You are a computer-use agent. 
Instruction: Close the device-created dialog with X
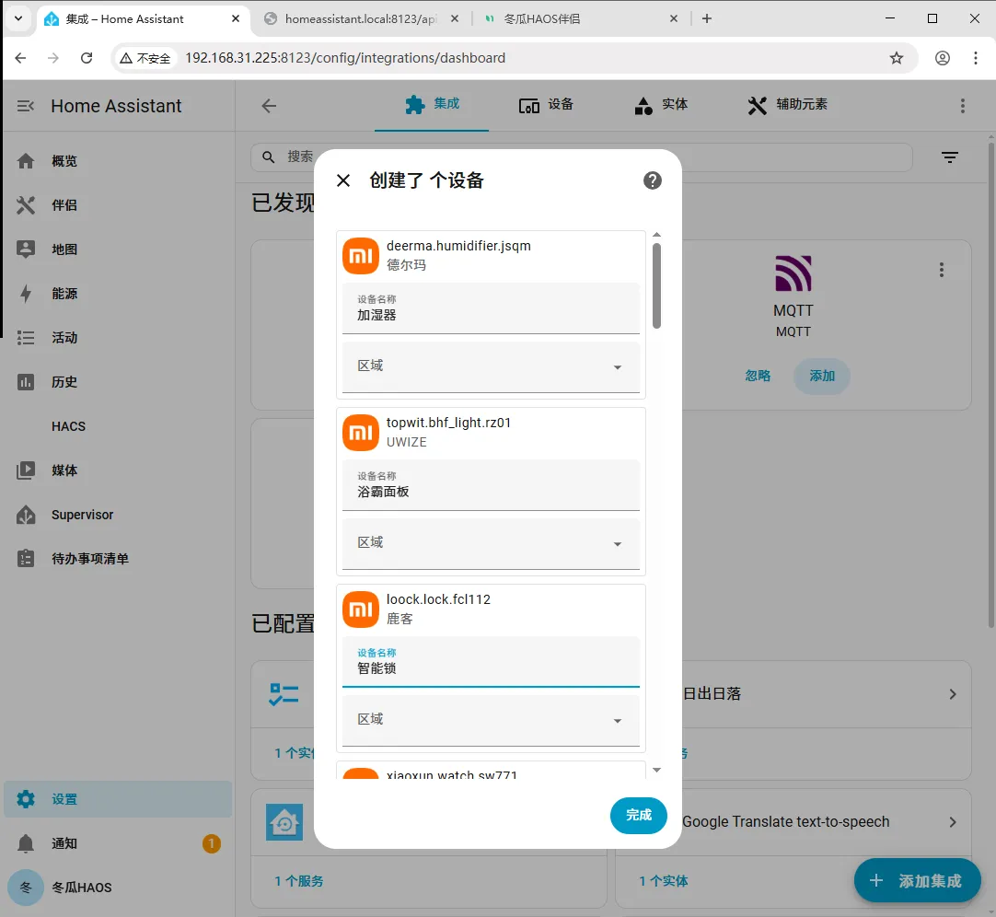343,180
